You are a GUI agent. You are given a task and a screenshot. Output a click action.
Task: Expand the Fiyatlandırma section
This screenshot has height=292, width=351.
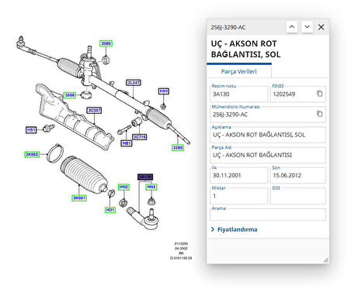point(235,229)
